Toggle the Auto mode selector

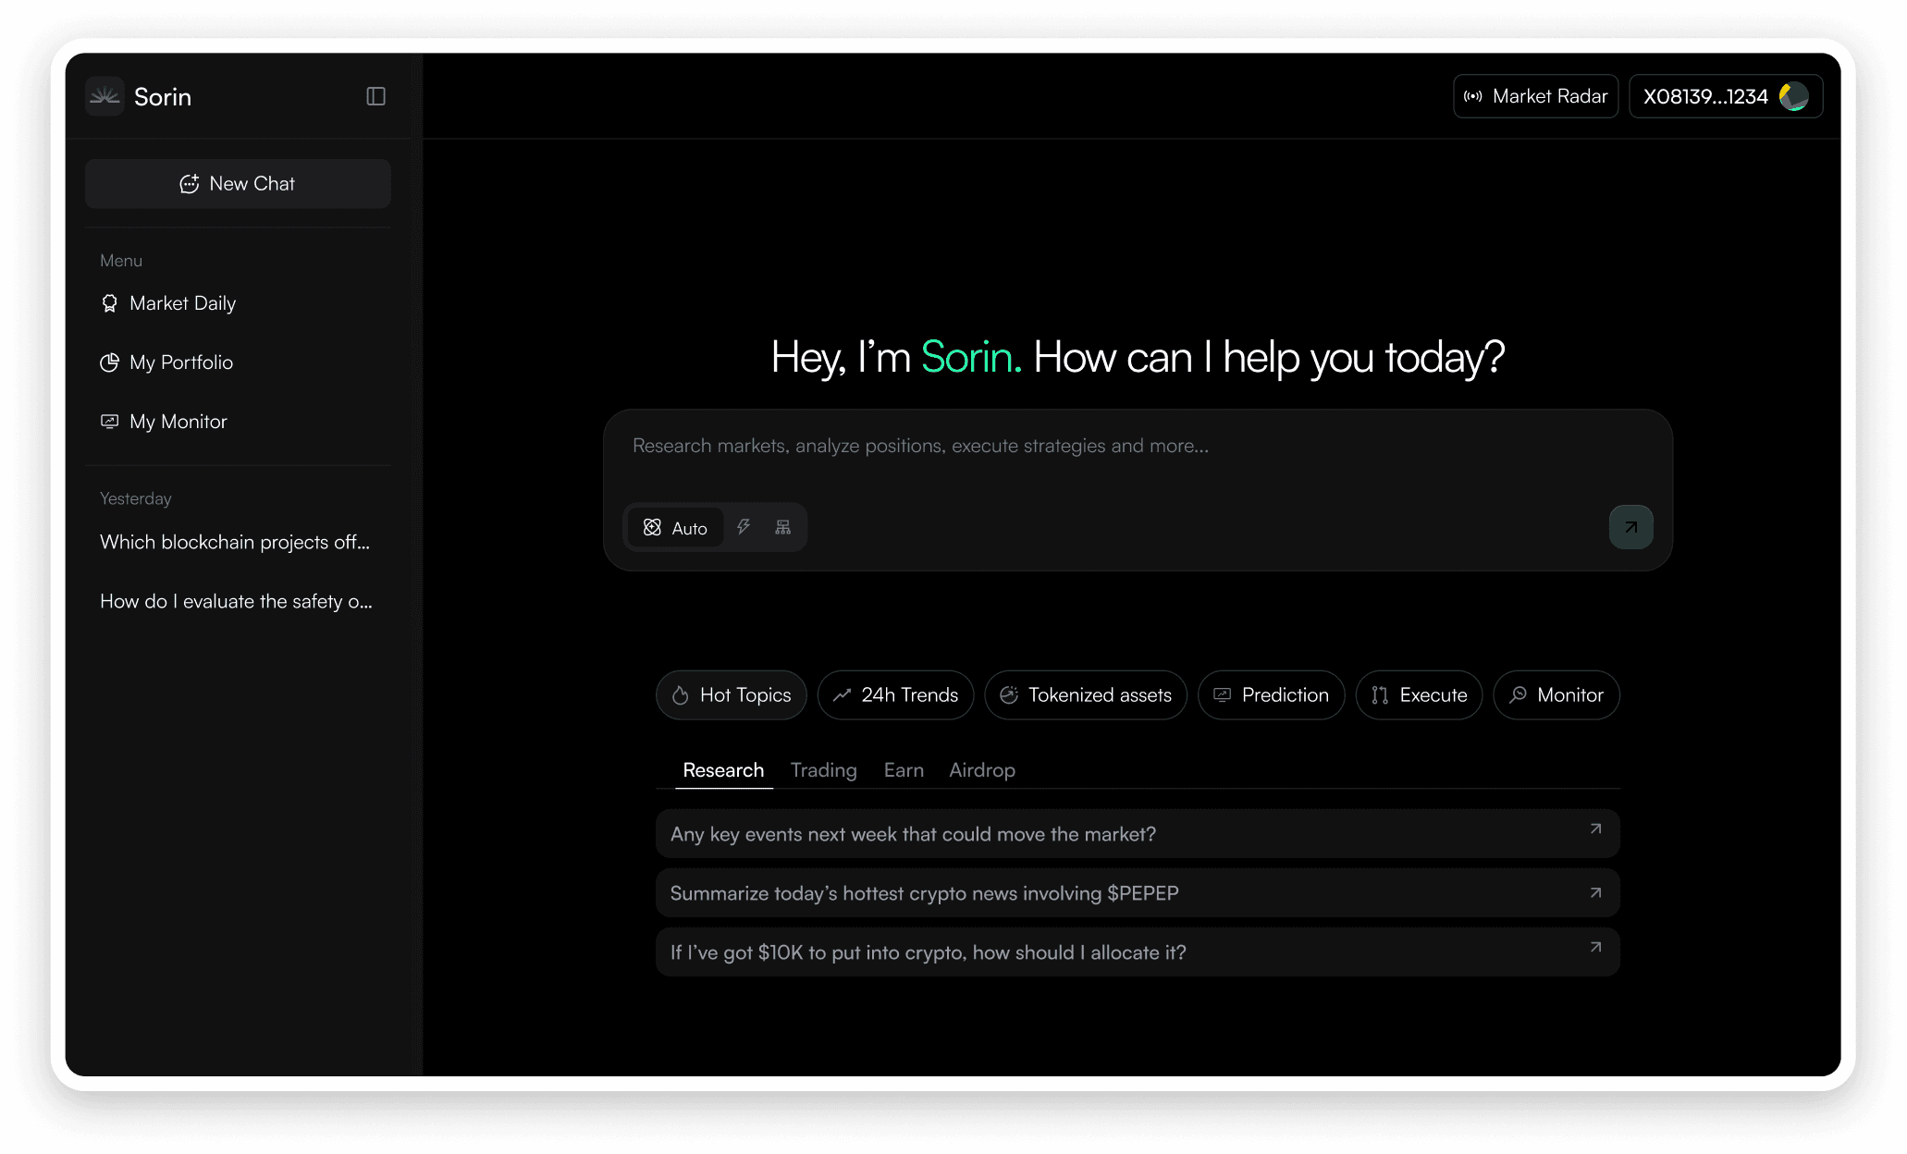675,527
